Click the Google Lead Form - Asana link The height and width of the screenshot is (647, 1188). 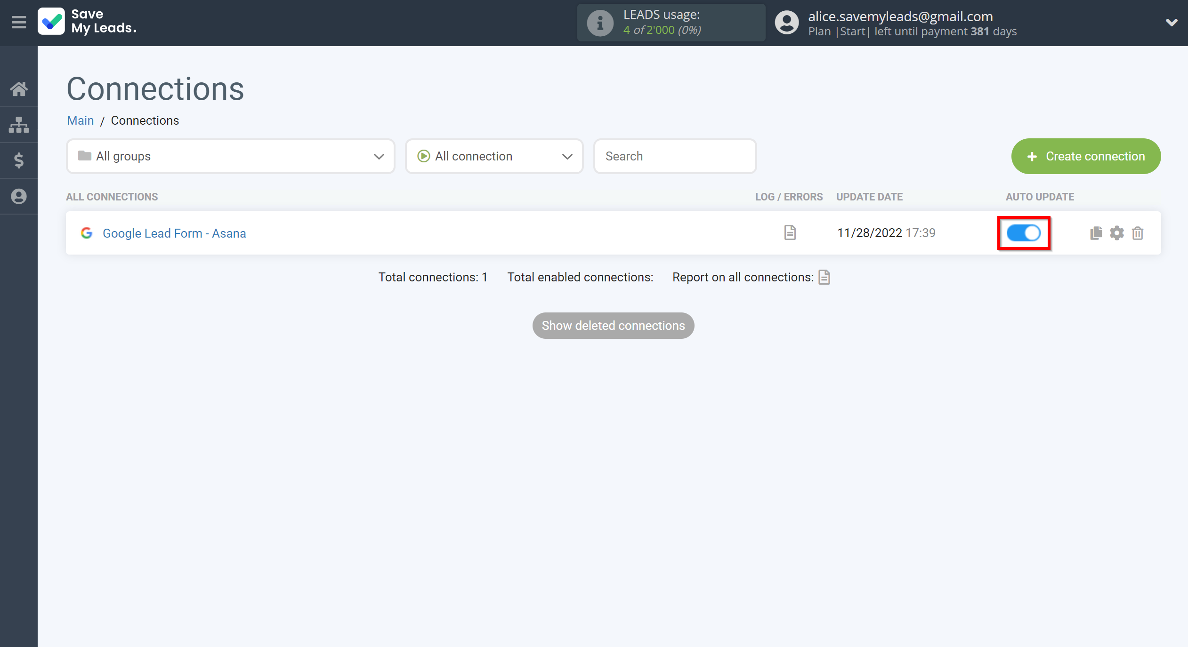[x=175, y=232]
